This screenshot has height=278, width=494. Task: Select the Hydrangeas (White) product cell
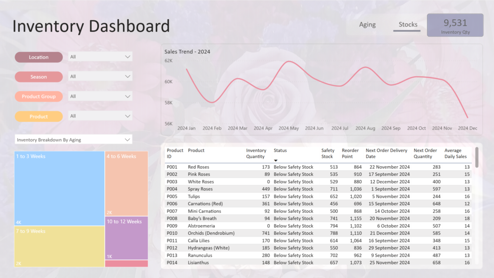pyautogui.click(x=208, y=248)
